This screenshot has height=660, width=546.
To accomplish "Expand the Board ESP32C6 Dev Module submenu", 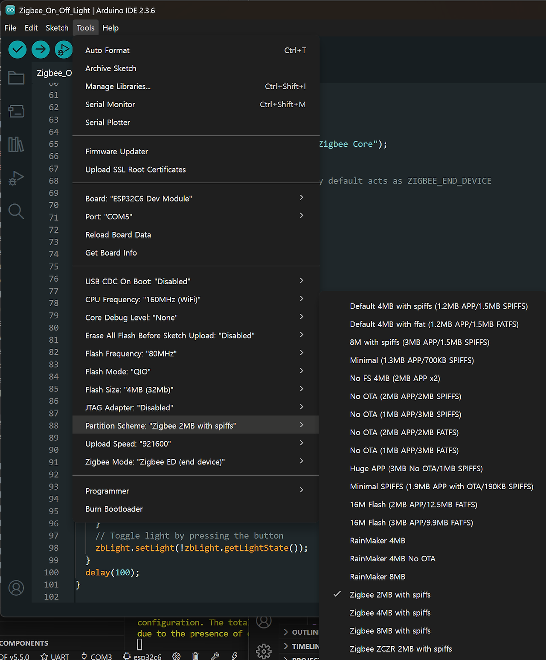I will pyautogui.click(x=196, y=199).
